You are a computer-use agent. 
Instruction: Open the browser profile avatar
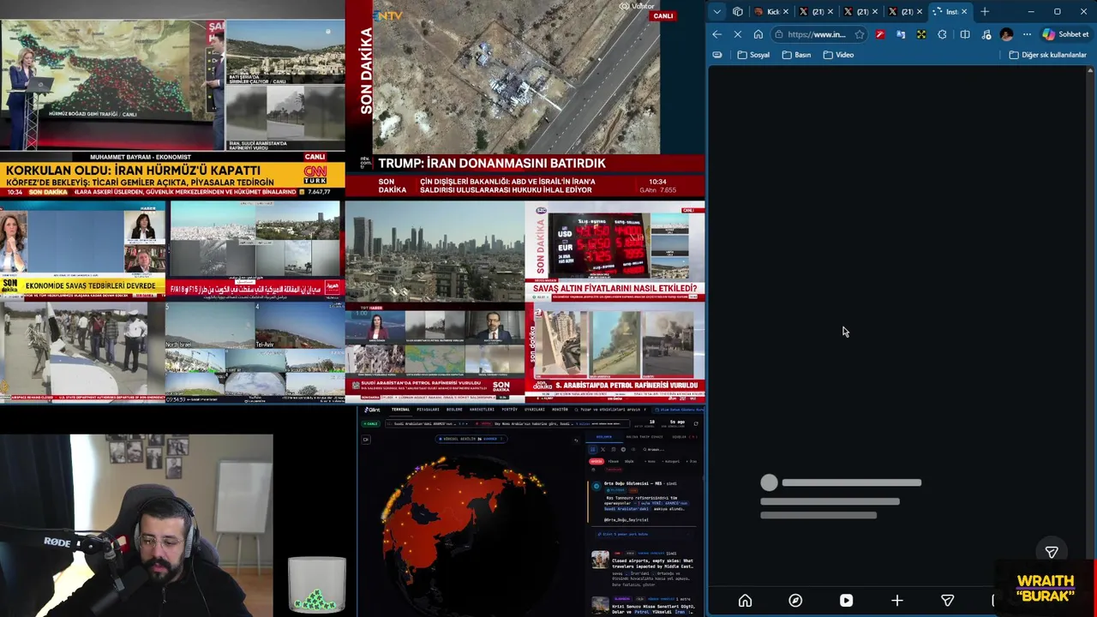point(1006,34)
